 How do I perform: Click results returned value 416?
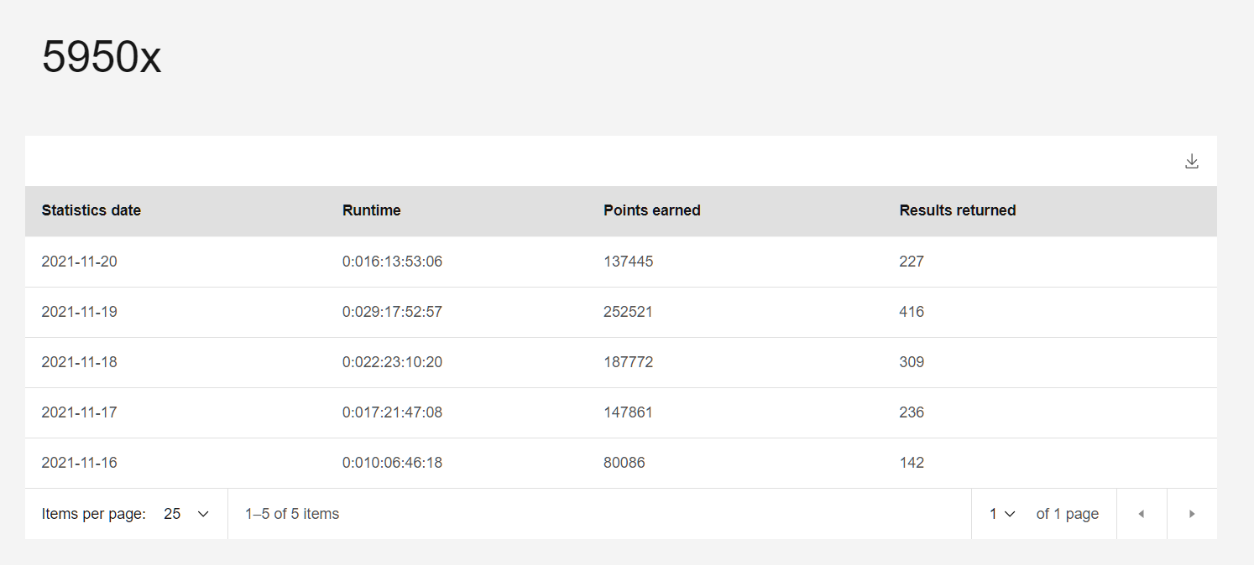click(x=911, y=312)
